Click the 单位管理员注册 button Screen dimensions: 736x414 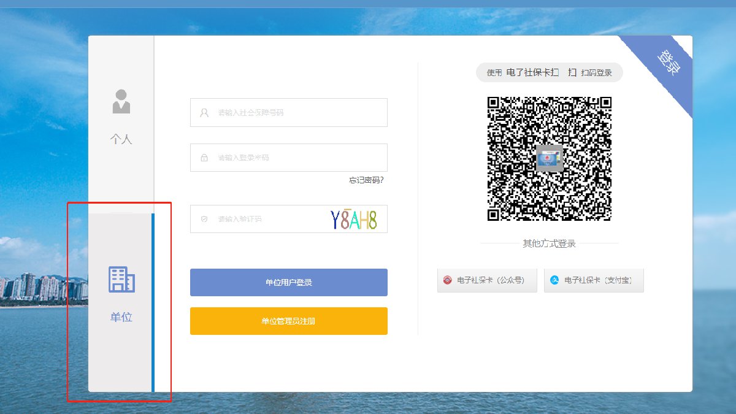coord(289,321)
